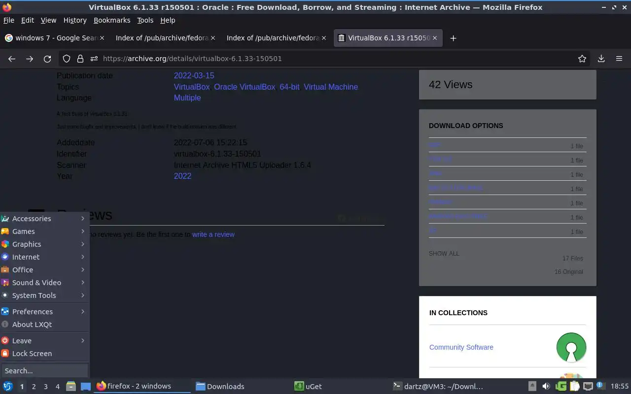Image resolution: width=631 pixels, height=394 pixels.
Task: Open the Games menu category
Action: (x=44, y=231)
